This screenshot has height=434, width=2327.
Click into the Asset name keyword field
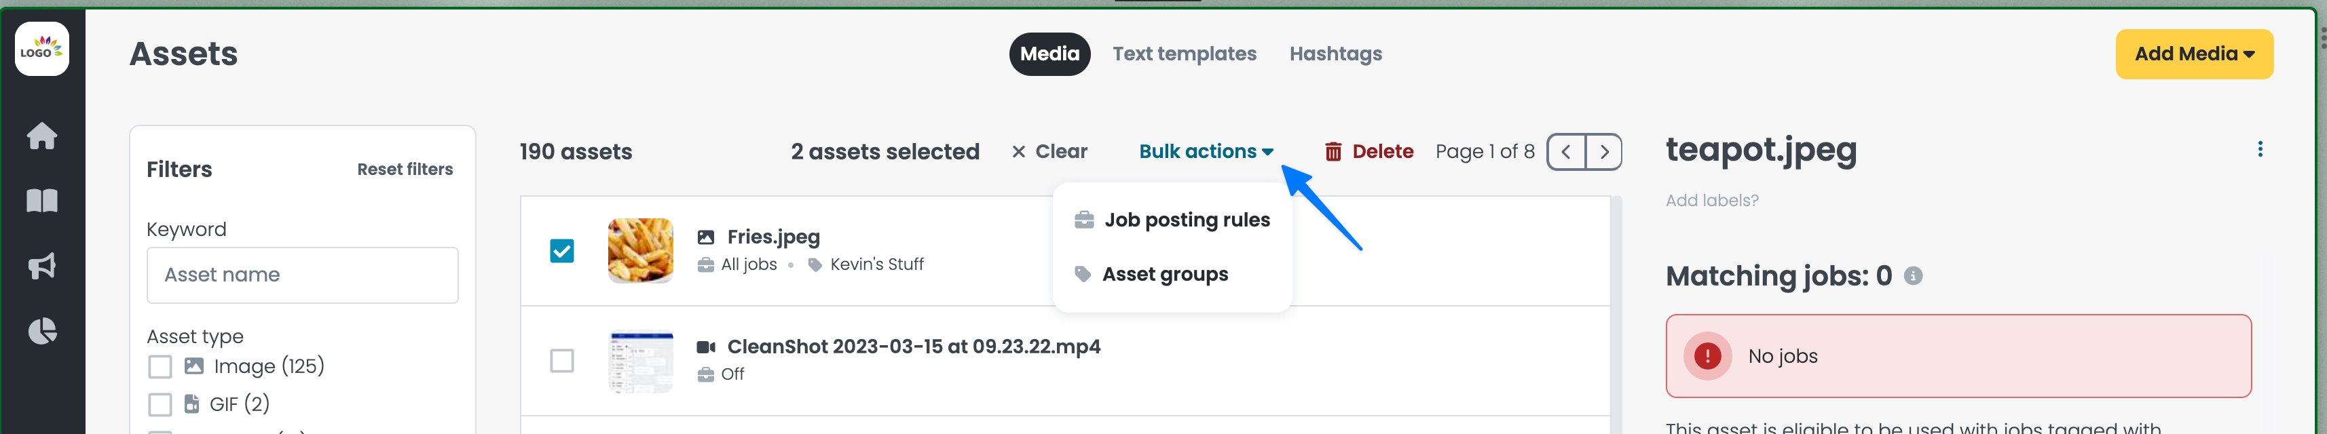tap(303, 275)
